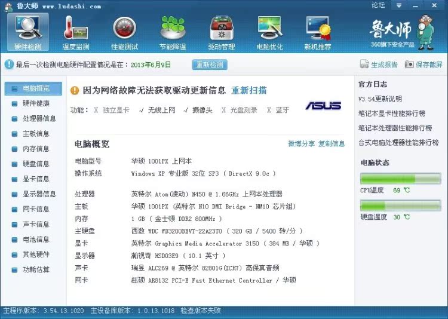Open V3.54更新说明 in 官方日志

(x=380, y=99)
